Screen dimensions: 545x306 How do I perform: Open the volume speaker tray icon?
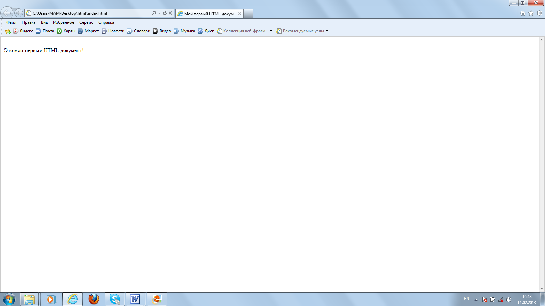(509, 300)
